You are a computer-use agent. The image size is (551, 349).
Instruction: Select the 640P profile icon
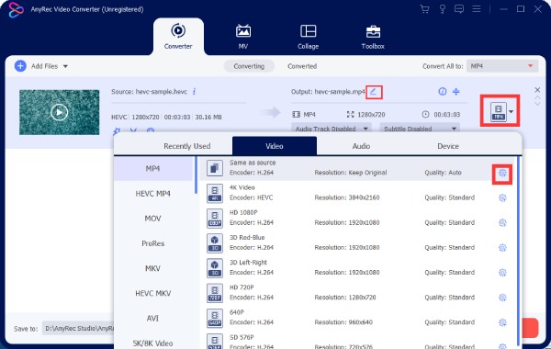pyautogui.click(x=215, y=318)
